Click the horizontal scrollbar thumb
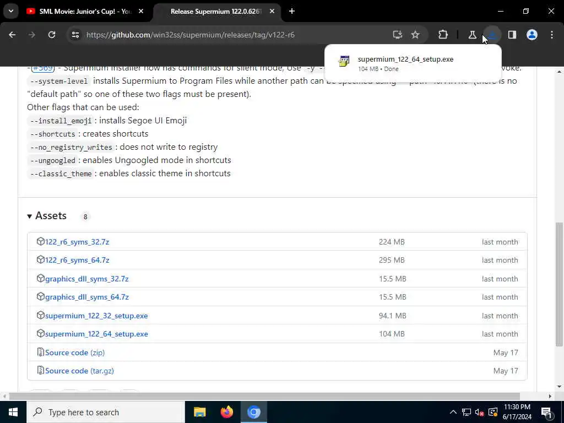 [264, 397]
